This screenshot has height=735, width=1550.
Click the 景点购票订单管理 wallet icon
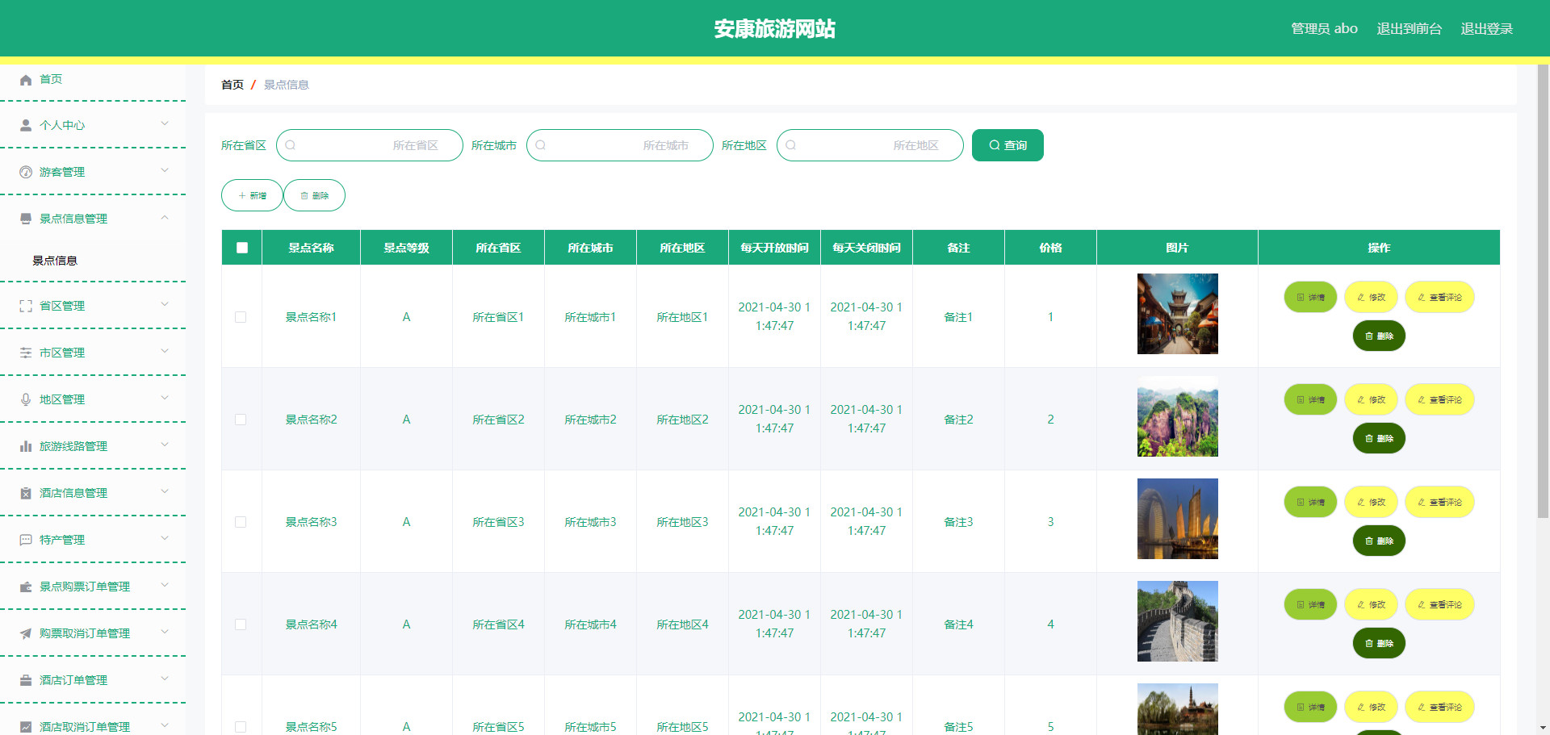pyautogui.click(x=26, y=587)
